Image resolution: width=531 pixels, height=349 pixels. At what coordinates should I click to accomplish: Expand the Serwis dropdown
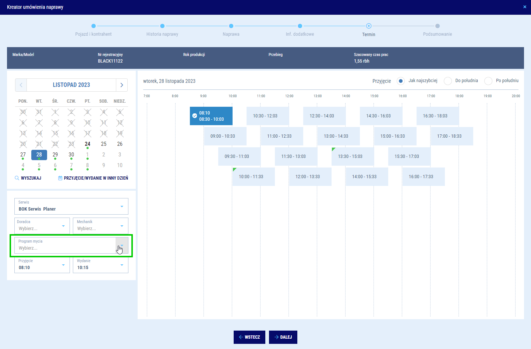click(122, 207)
